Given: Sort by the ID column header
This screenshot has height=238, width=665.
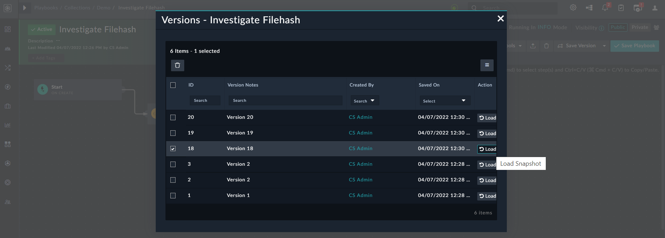Looking at the screenshot, I should point(191,85).
